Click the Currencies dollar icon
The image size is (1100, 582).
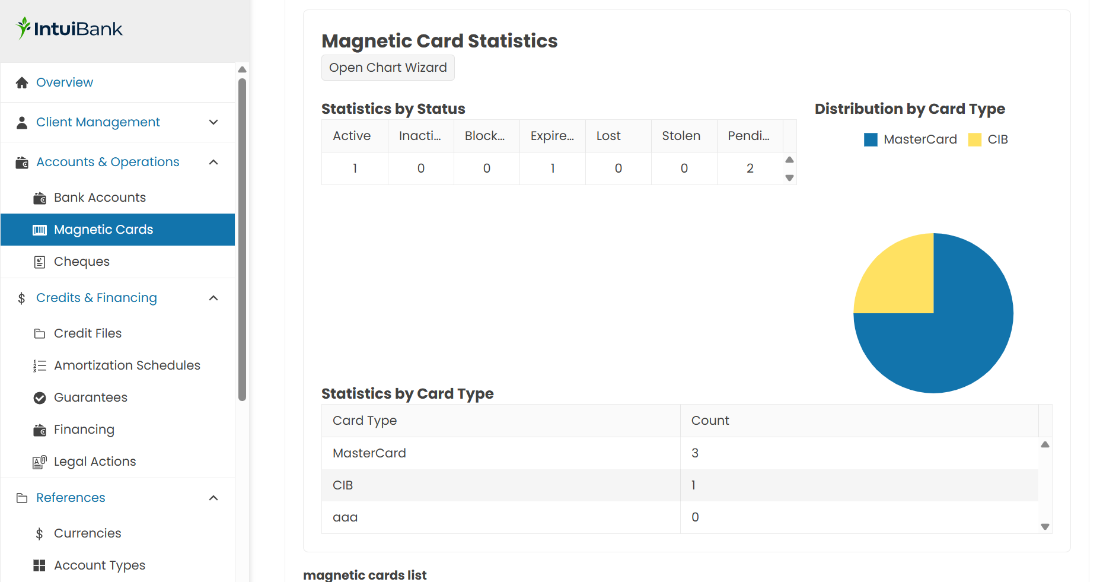39,533
